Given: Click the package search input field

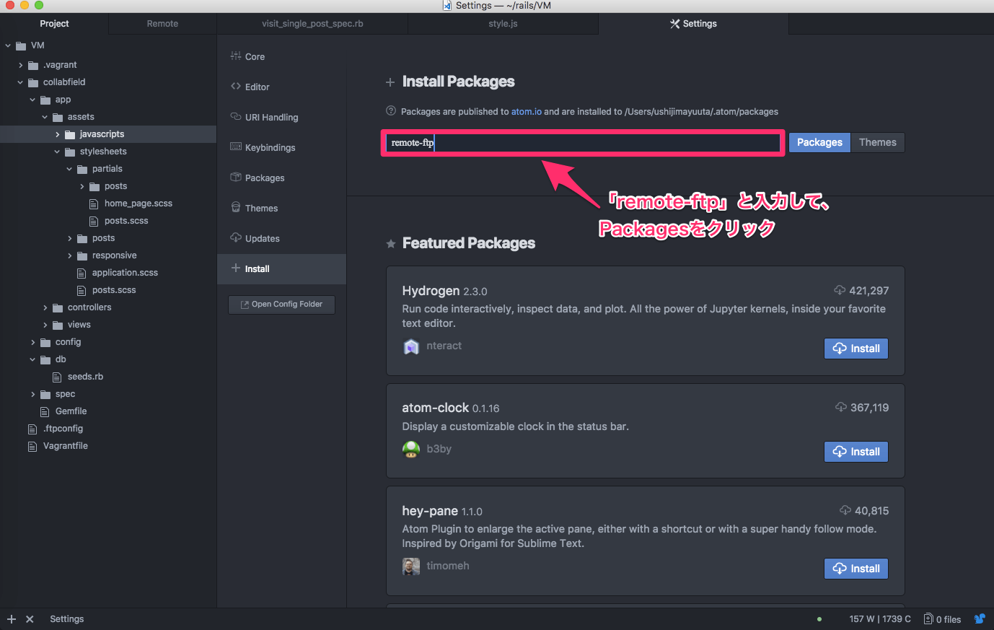Looking at the screenshot, I should coord(582,143).
